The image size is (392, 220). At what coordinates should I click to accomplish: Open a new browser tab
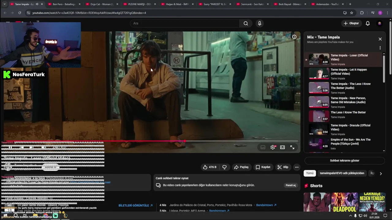tap(350, 4)
